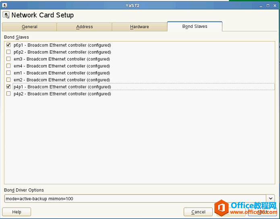Select the p4p2 - Broadcom Ethernet controller row text

(62, 94)
